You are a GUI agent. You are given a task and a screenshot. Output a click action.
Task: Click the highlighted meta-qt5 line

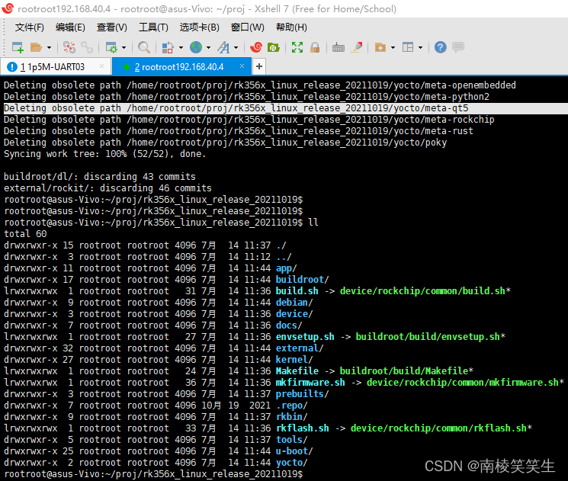[x=285, y=108]
